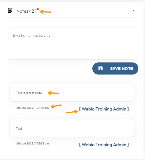Click the second Webio Training Admin author label
The image size is (145, 160).
coord(104,145)
